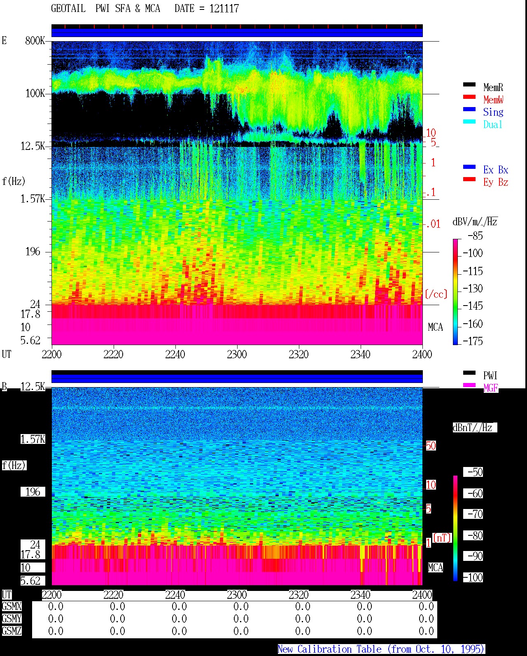
Task: Click the red MemW legend swatch
Action: 469,97
